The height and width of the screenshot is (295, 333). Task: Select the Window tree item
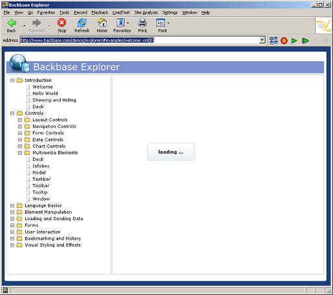[x=41, y=199]
